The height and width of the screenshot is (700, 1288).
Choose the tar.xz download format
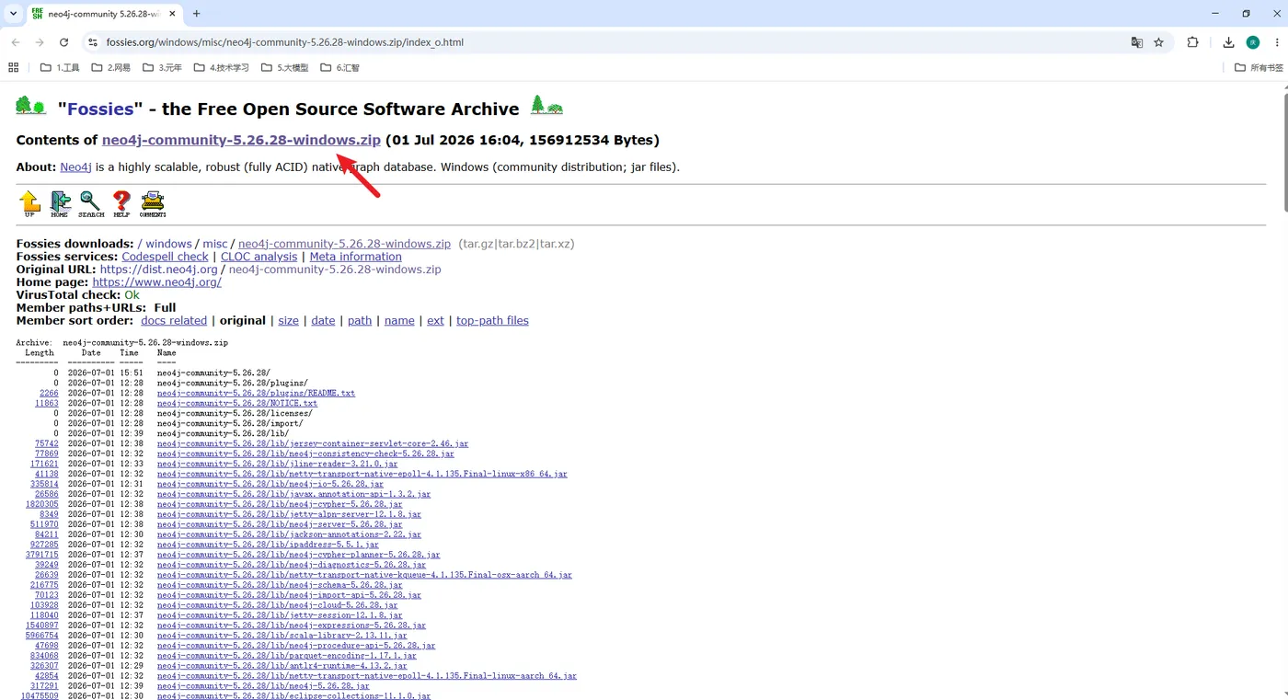556,244
